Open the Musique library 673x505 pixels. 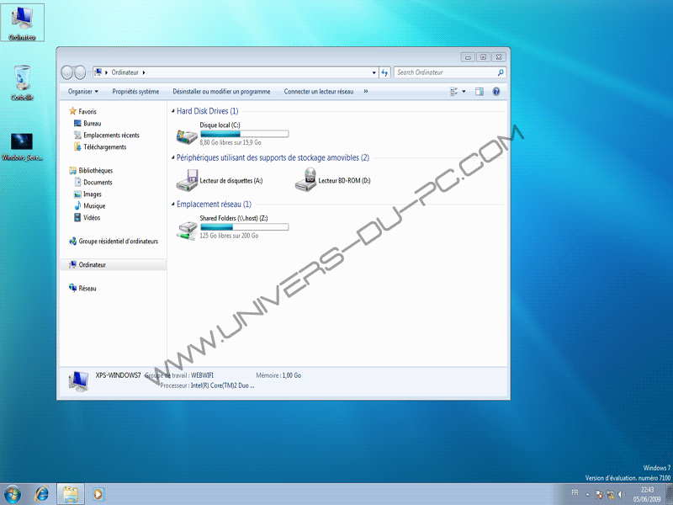click(x=90, y=205)
